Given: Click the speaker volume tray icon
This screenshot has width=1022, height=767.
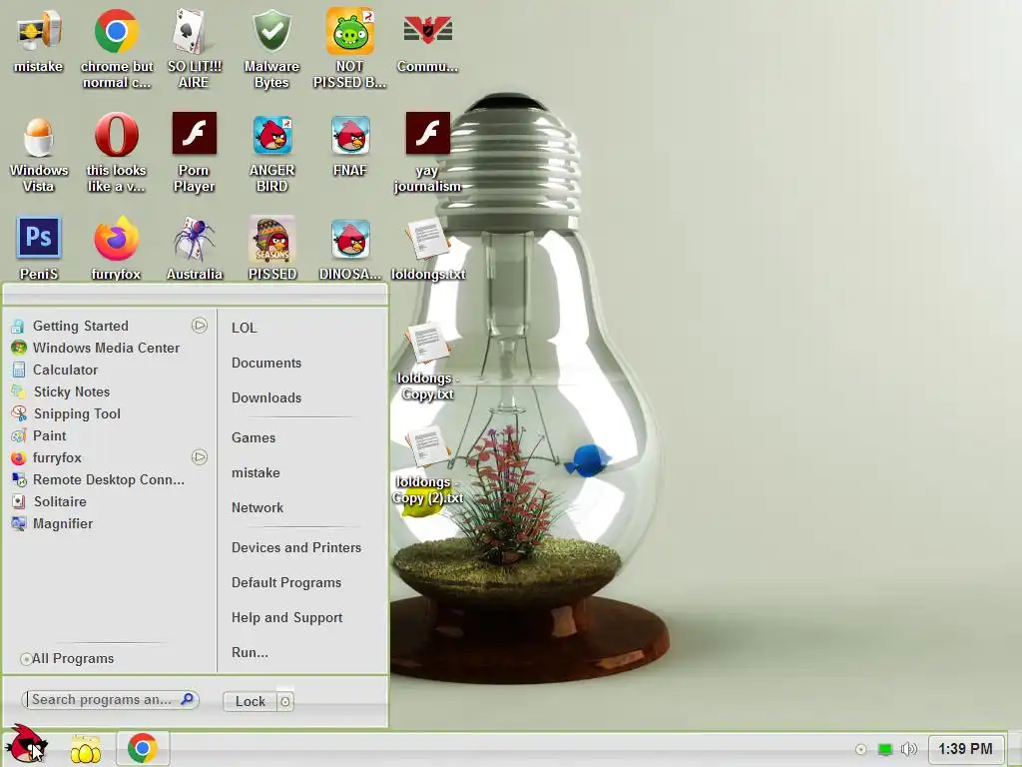Looking at the screenshot, I should click(x=908, y=749).
